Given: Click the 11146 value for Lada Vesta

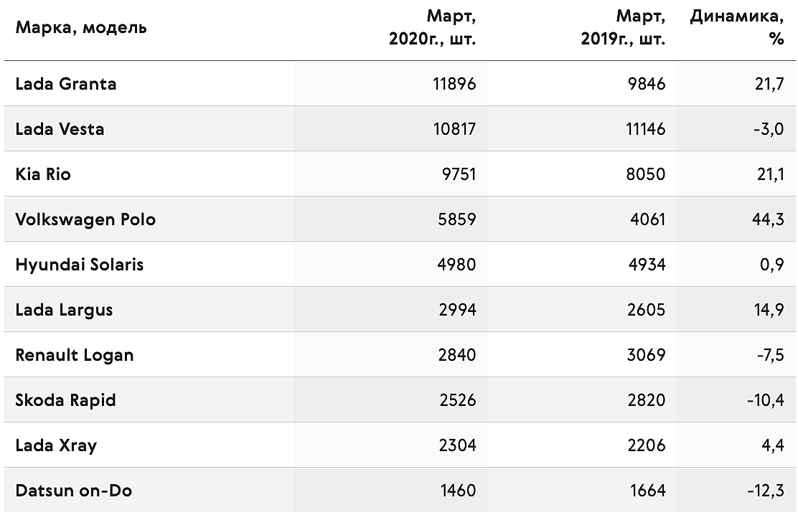Looking at the screenshot, I should [645, 129].
